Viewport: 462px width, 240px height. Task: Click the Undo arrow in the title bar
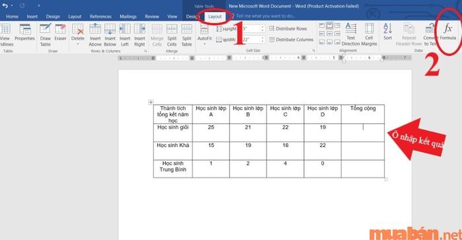coord(5,5)
